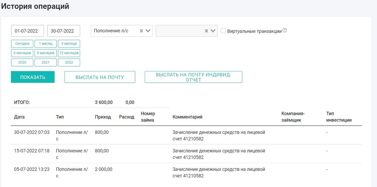
Task: Click the ИТОГО total 3 600,00
Action: (104, 102)
